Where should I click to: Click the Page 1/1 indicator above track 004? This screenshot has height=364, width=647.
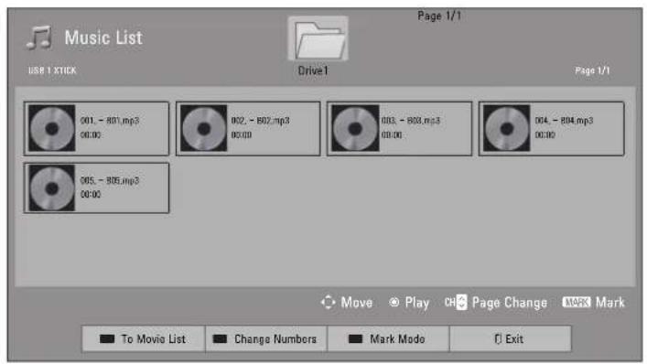(592, 70)
